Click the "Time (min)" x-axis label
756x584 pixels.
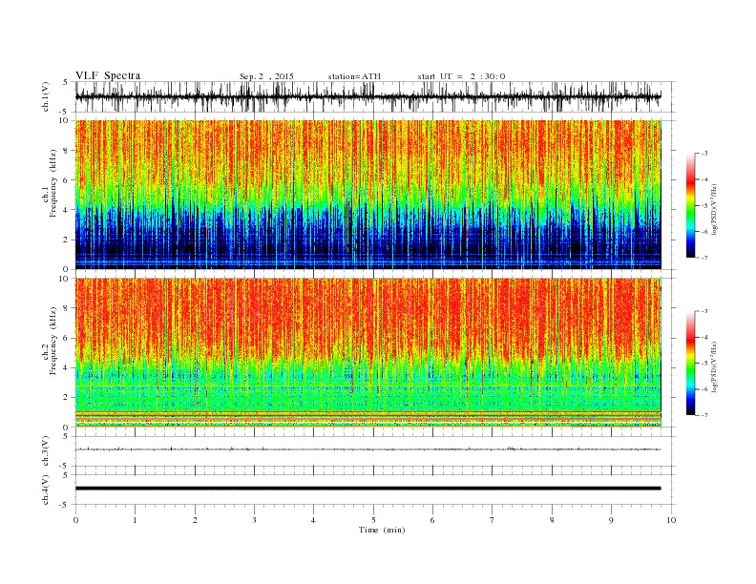[x=382, y=530]
